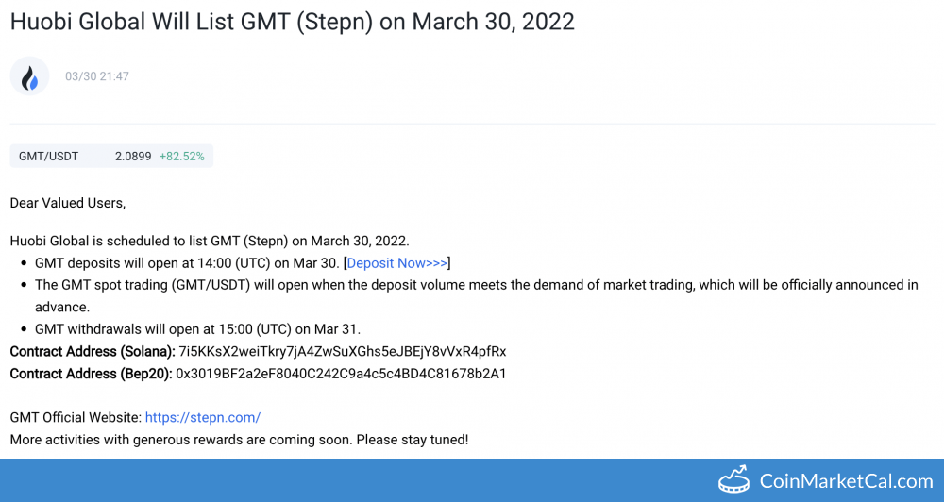Click the Contract Address (Bep20) label
The height and width of the screenshot is (502, 944).
(x=92, y=374)
